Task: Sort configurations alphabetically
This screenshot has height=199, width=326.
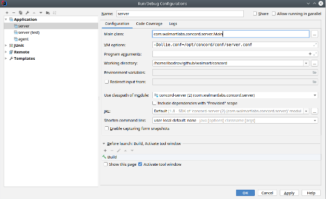Action: pos(55,13)
